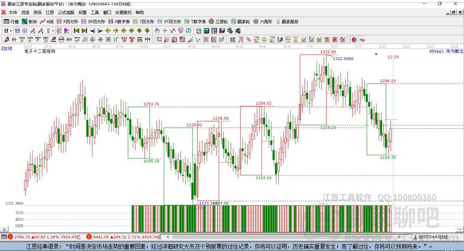Screen dimensions: 464x251
Task: Toggle the pink flag indicator icon
Action: pos(67,31)
